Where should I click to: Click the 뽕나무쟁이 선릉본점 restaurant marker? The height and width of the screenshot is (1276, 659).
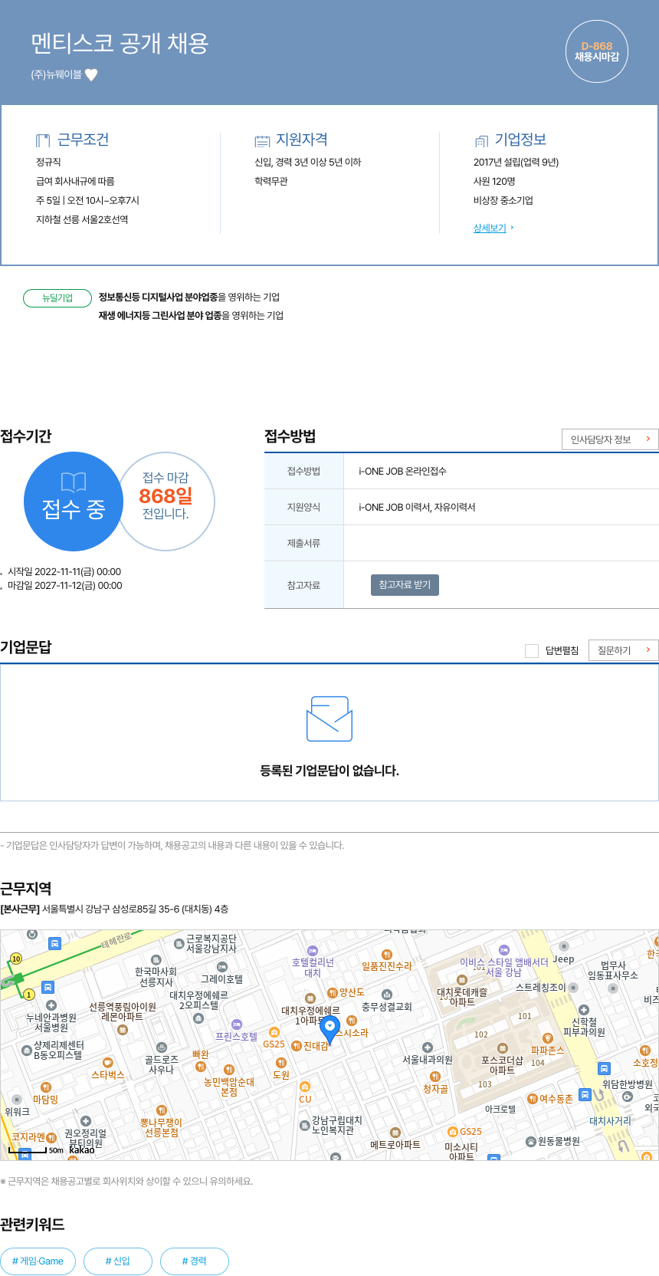[x=162, y=1110]
